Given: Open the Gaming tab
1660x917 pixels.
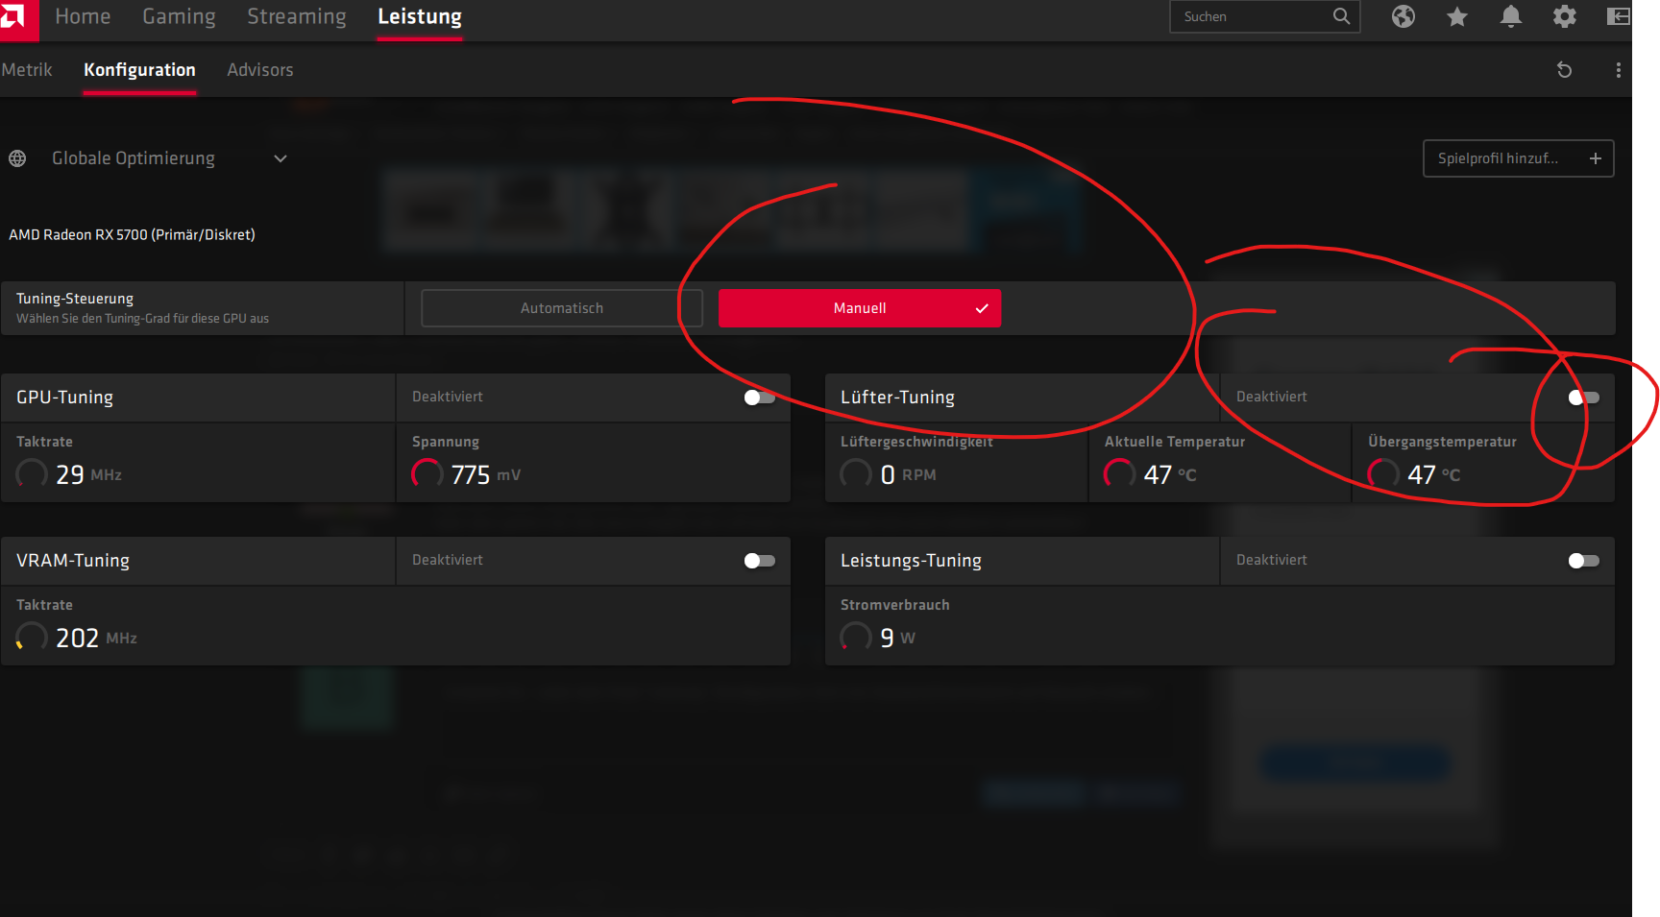Looking at the screenshot, I should [179, 17].
